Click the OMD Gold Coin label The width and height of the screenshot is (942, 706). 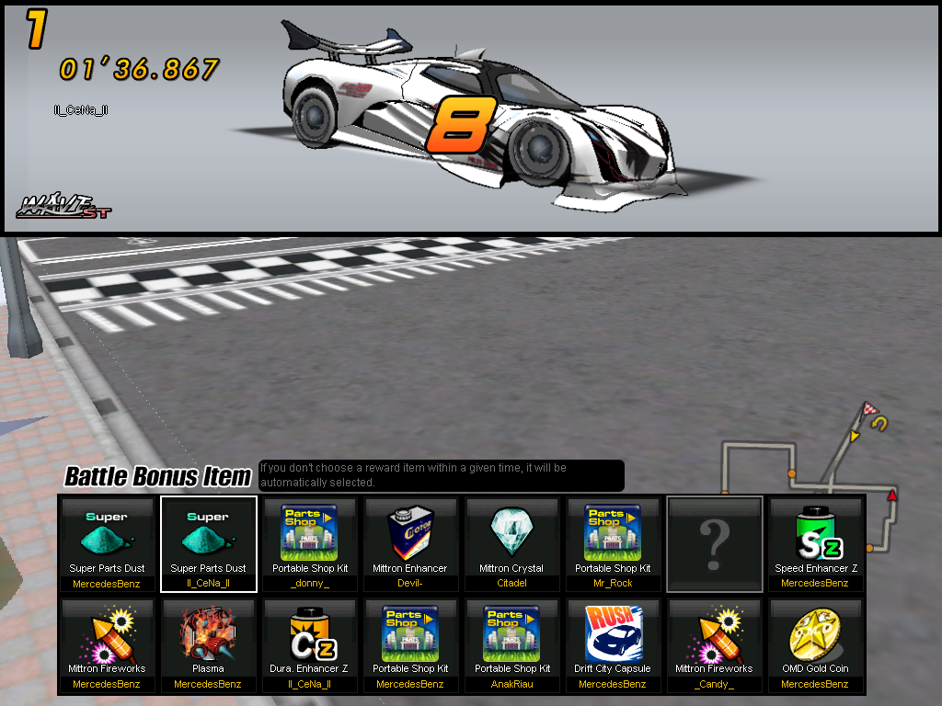815,668
